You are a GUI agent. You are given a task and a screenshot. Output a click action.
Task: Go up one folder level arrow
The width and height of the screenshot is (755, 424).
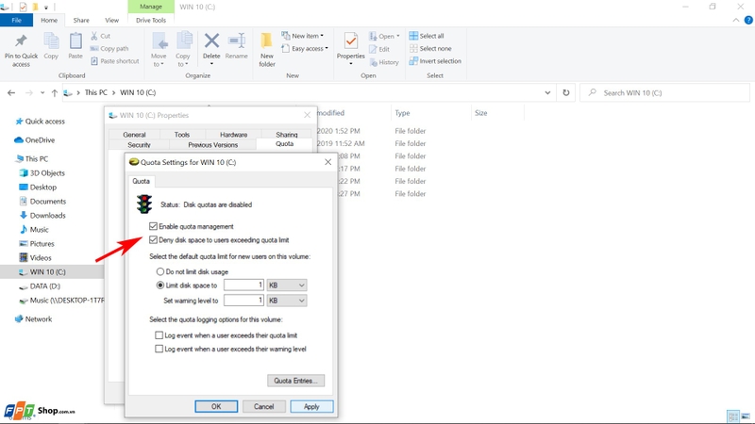(x=55, y=92)
